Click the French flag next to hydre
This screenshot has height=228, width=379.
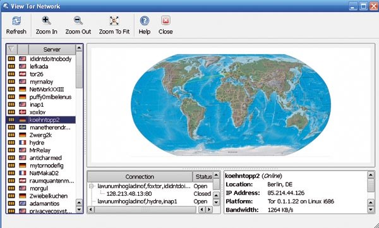[23, 142]
